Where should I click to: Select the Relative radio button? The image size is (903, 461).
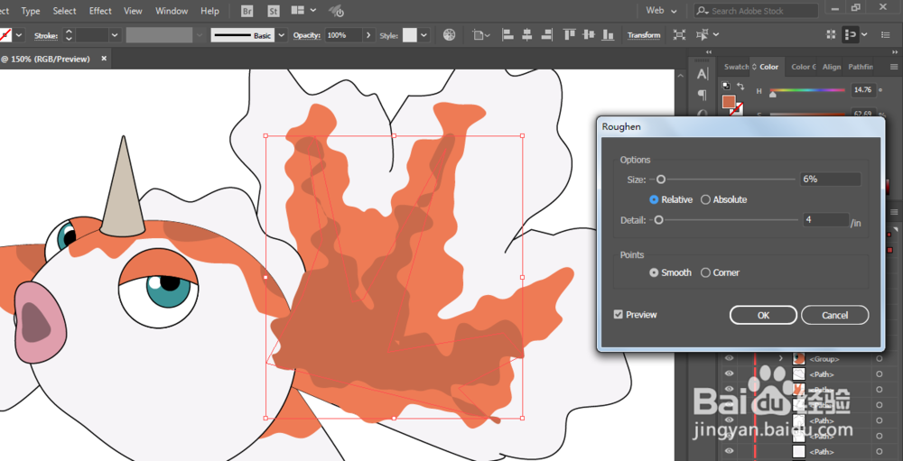coord(654,199)
